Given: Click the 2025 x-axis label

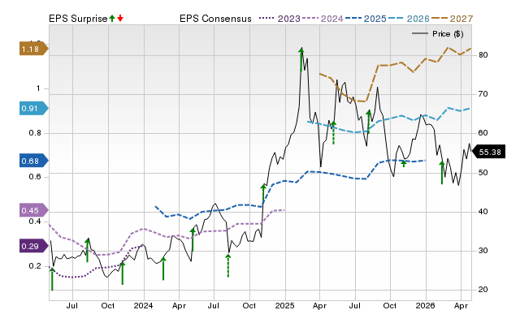Looking at the screenshot, I should click(284, 305).
